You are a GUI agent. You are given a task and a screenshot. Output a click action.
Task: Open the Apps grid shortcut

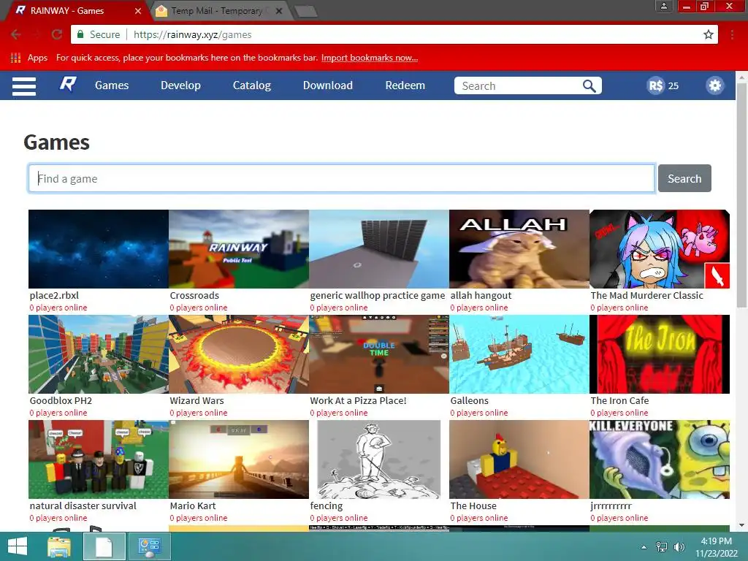[x=29, y=58]
